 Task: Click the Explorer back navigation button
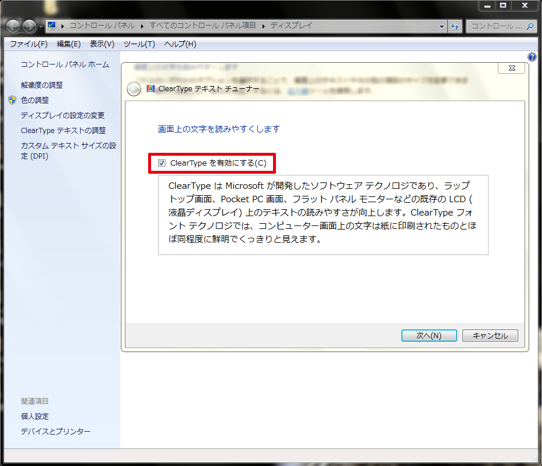coord(13,26)
